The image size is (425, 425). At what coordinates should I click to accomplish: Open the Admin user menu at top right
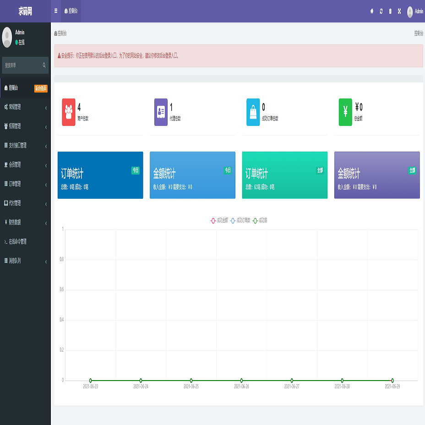click(x=415, y=11)
